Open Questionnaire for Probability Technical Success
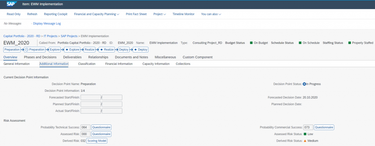The height and width of the screenshot is (146, 375). pyautogui.click(x=101, y=127)
